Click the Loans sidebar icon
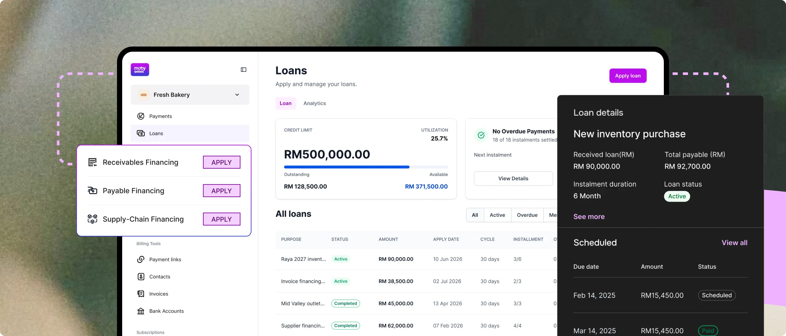Screen dimensions: 786x336 point(141,133)
